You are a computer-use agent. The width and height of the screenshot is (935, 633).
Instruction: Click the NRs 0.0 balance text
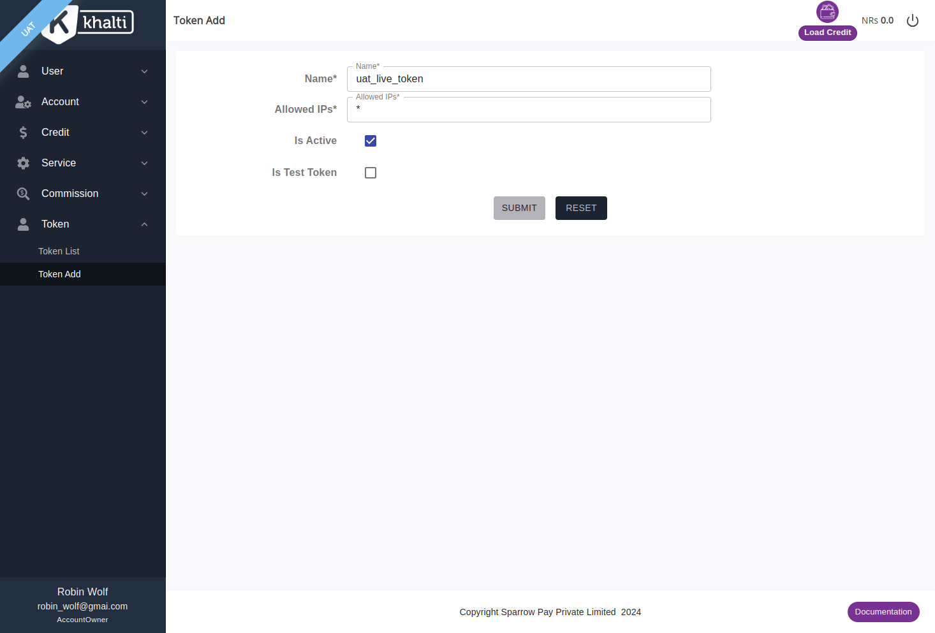click(878, 20)
